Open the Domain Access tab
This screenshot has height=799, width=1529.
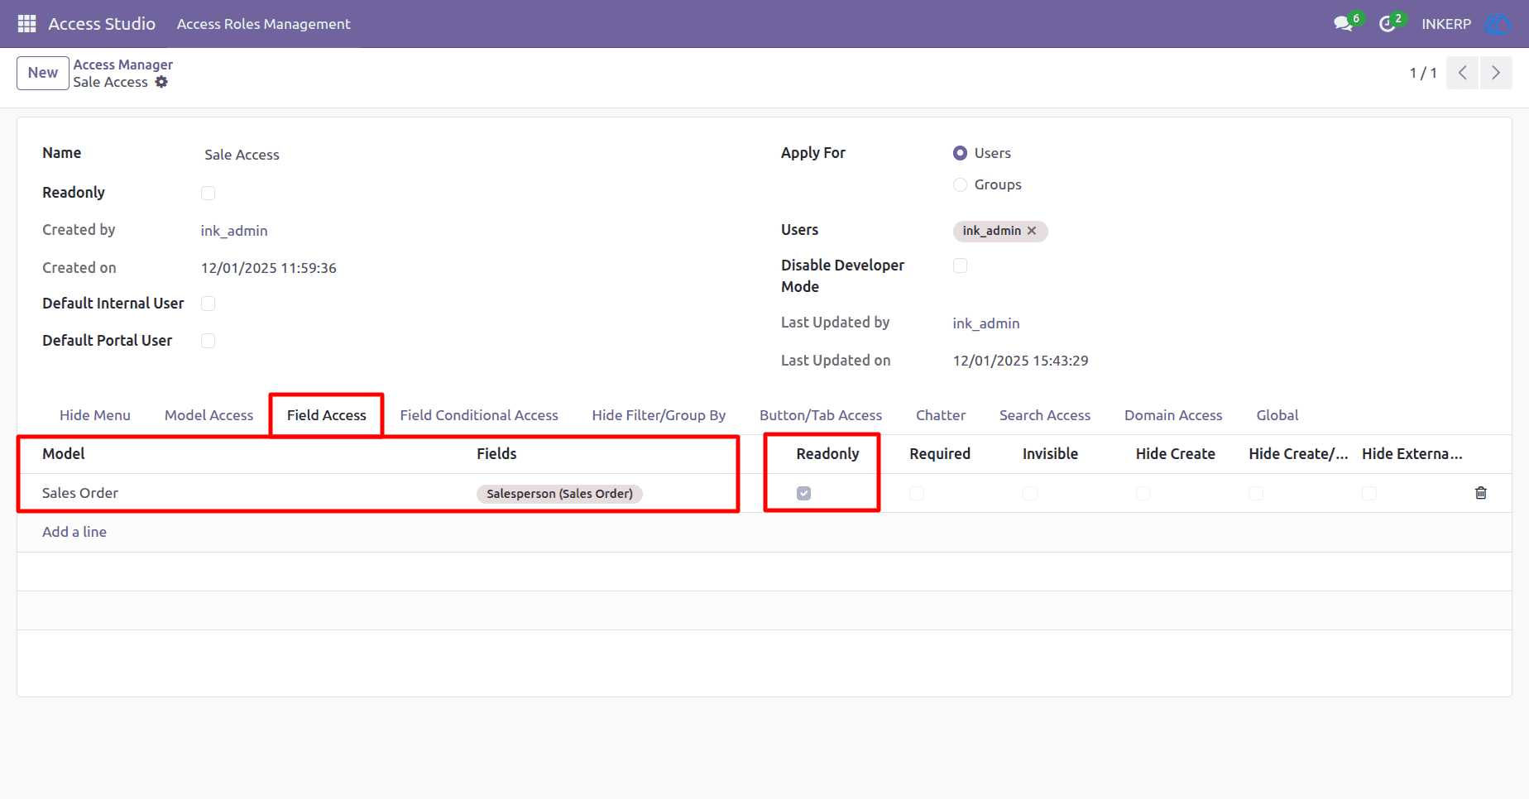[1173, 415]
